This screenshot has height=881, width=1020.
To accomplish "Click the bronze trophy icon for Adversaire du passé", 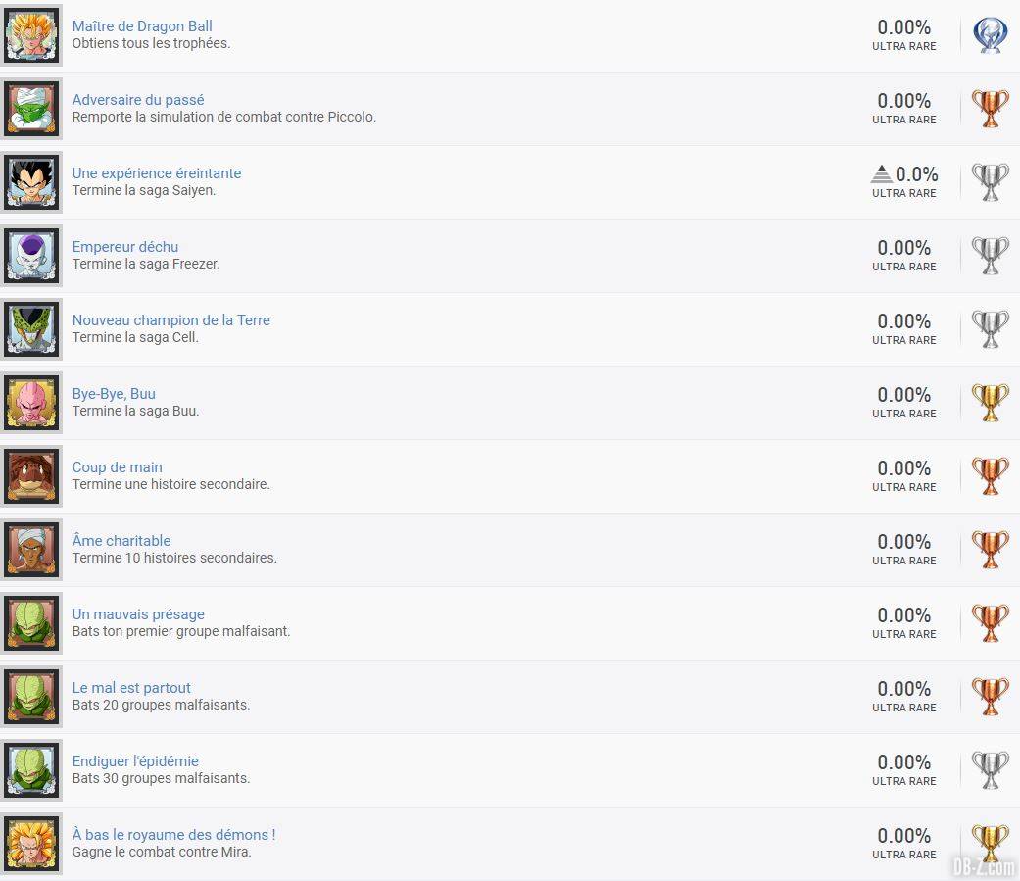I will click(x=990, y=109).
